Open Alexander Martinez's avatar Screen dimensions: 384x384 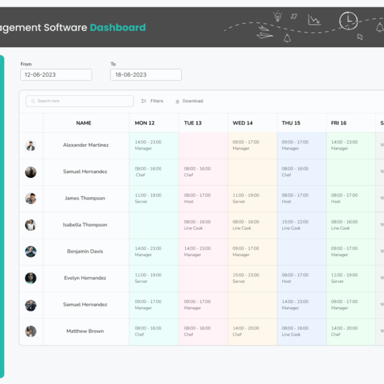(x=30, y=146)
